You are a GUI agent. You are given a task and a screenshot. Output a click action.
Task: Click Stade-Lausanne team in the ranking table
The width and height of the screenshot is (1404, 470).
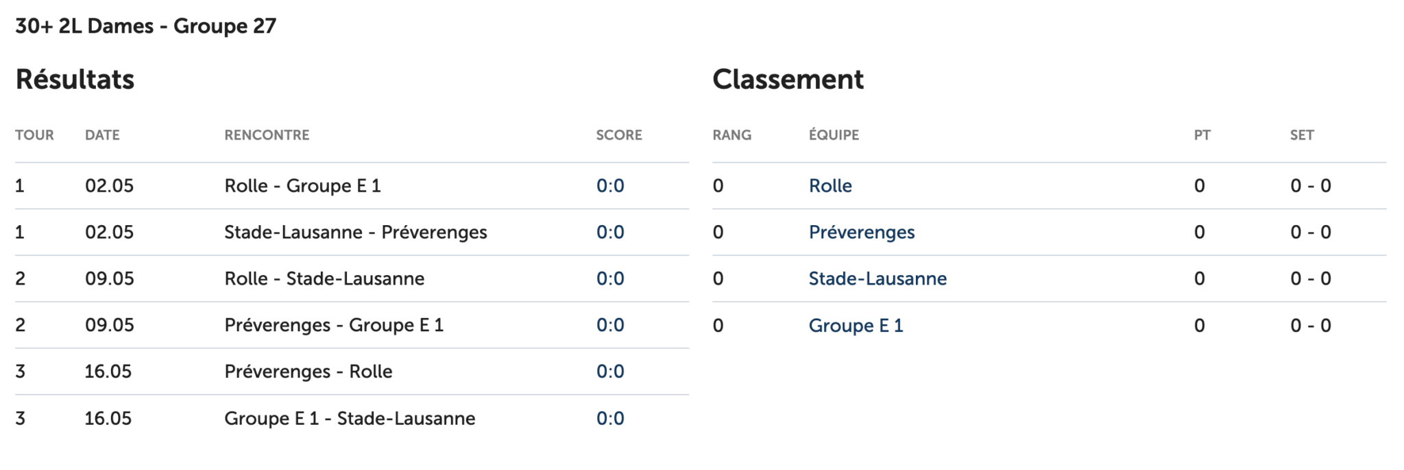click(877, 279)
